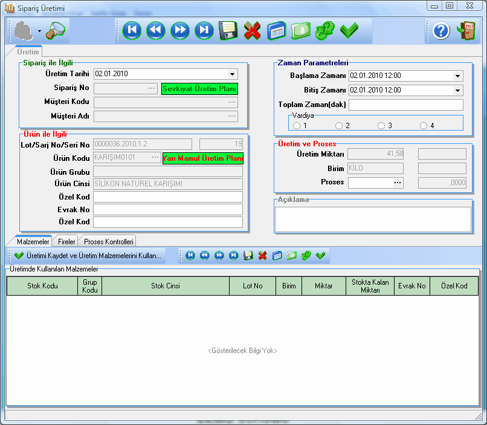Click the large green checkmark in main toolbar
The width and height of the screenshot is (487, 425).
[349, 30]
